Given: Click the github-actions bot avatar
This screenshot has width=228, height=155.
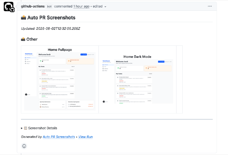Looking at the screenshot, I should click(9, 7).
